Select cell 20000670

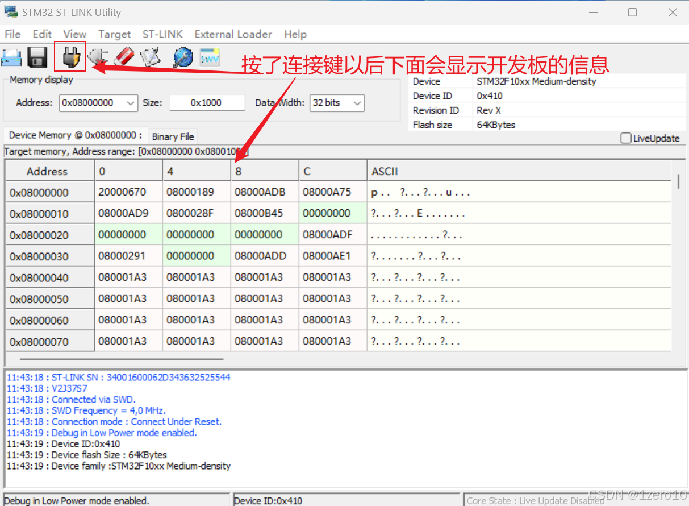[x=129, y=192]
